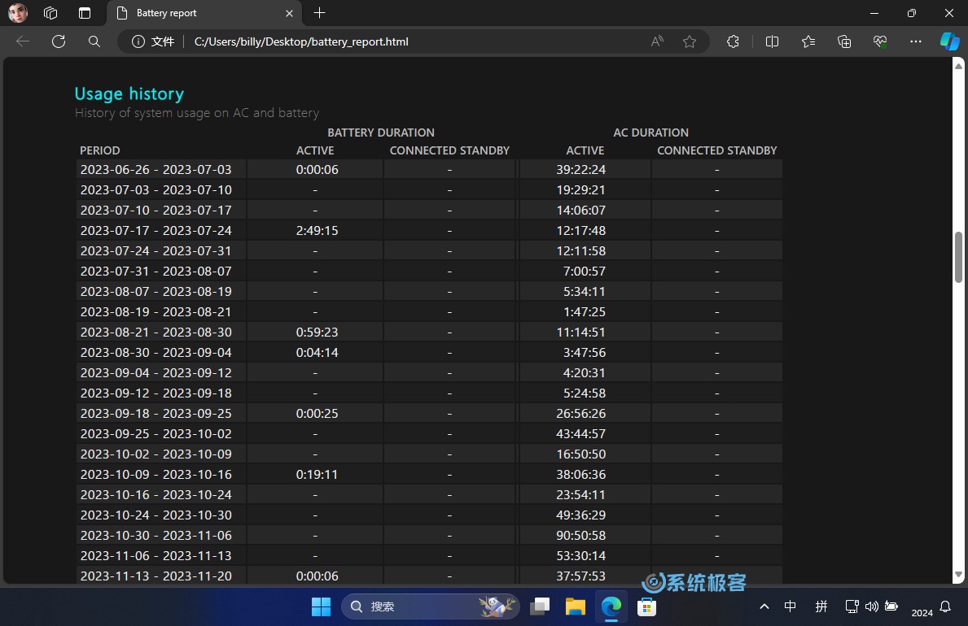Open Browser essentials heart icon
Screen dimensions: 968x626
pos(880,41)
